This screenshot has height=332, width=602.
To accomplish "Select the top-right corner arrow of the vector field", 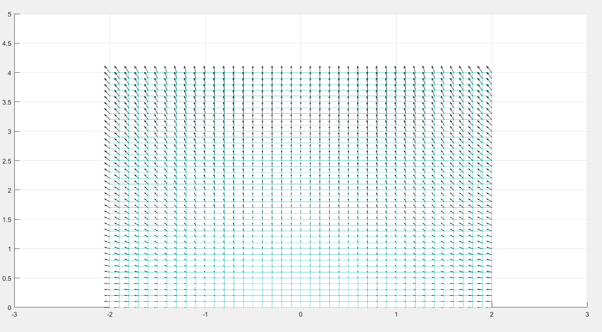I will pos(489,69).
